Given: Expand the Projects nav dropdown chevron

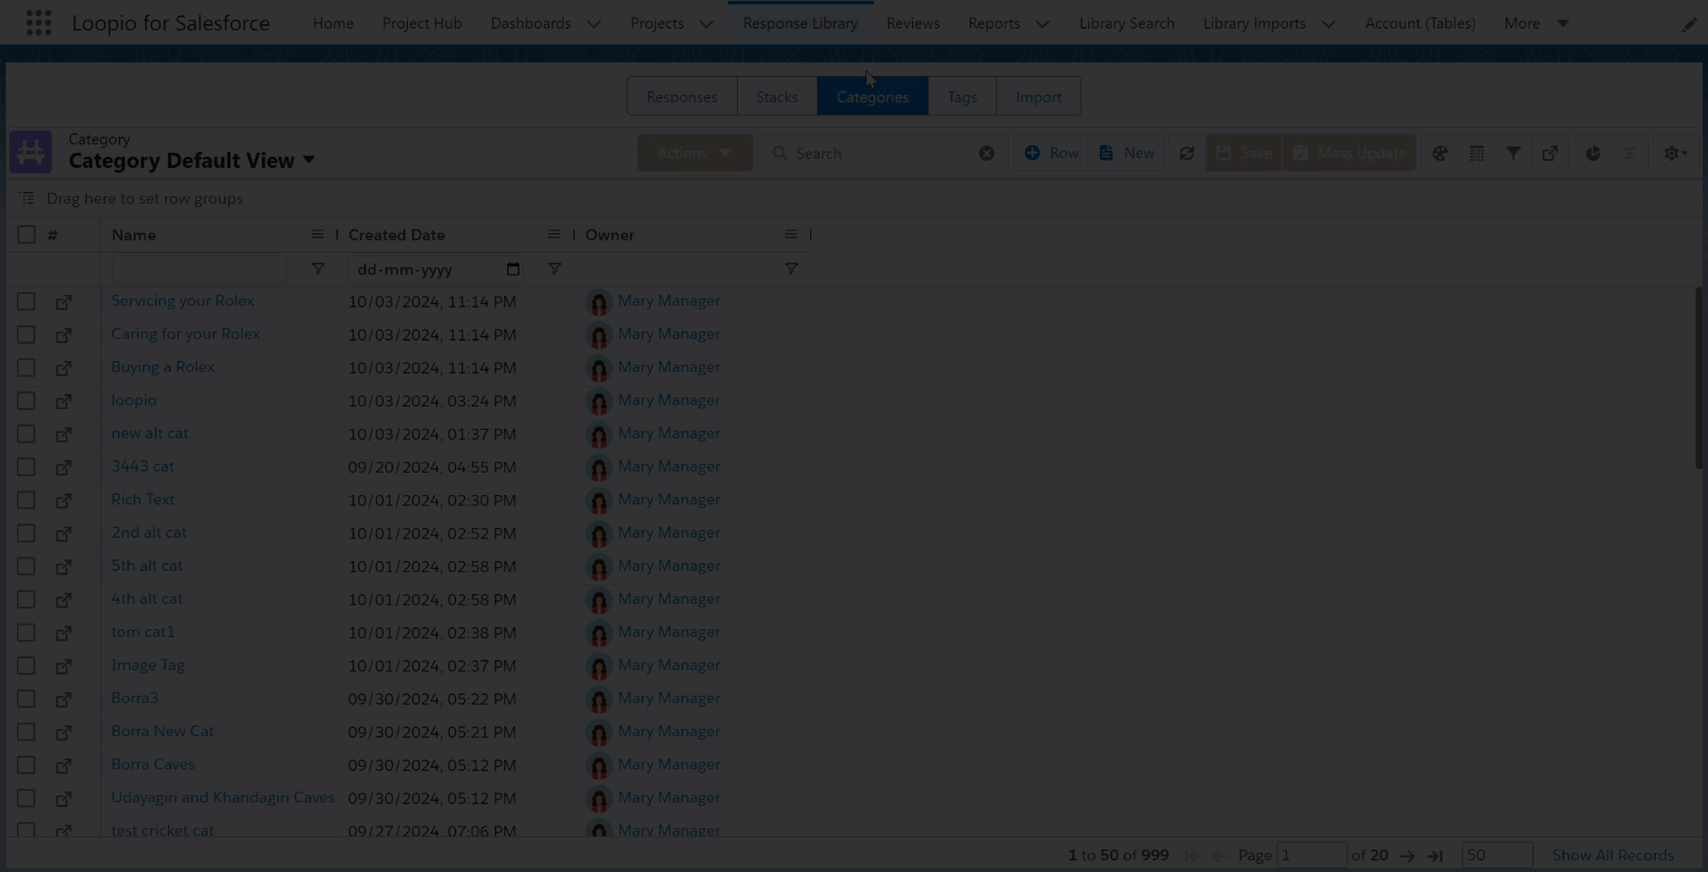Looking at the screenshot, I should [706, 24].
